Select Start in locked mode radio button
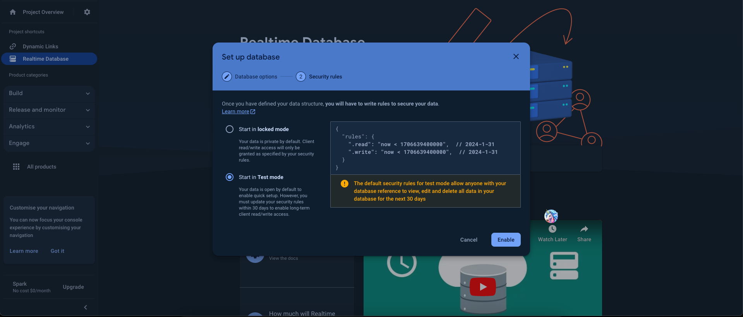The width and height of the screenshot is (743, 317). 230,129
